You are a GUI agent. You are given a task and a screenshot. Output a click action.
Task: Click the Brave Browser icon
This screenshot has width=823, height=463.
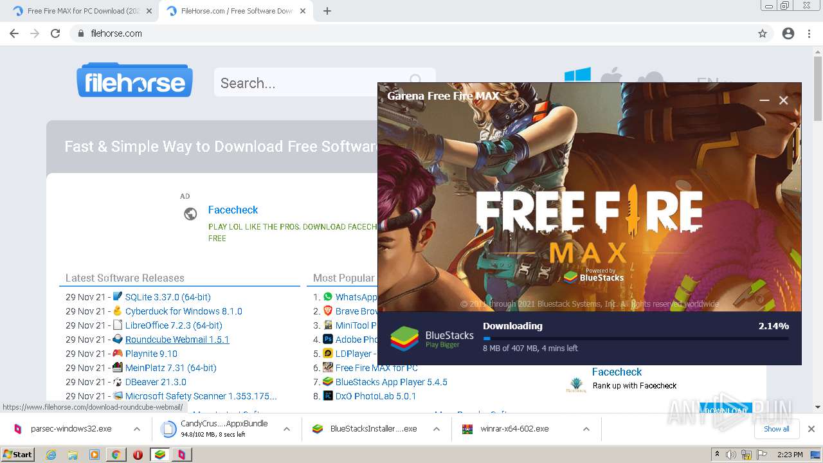328,311
